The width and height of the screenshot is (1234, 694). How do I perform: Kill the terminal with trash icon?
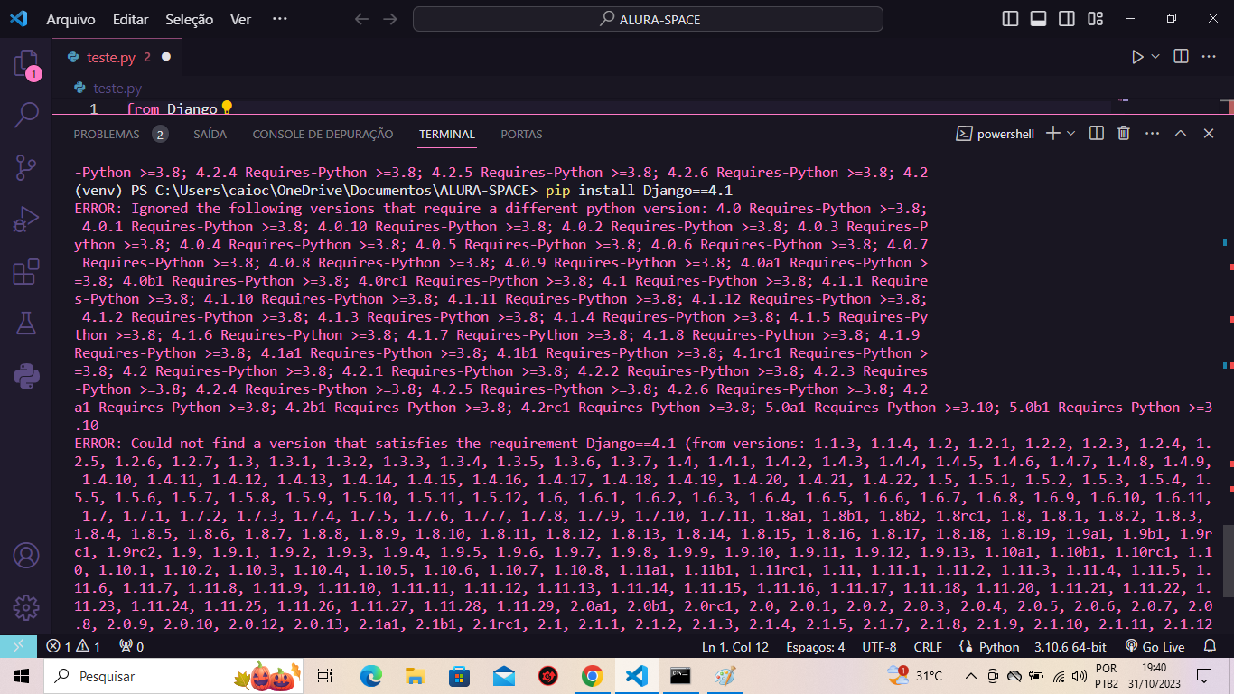[1124, 133]
